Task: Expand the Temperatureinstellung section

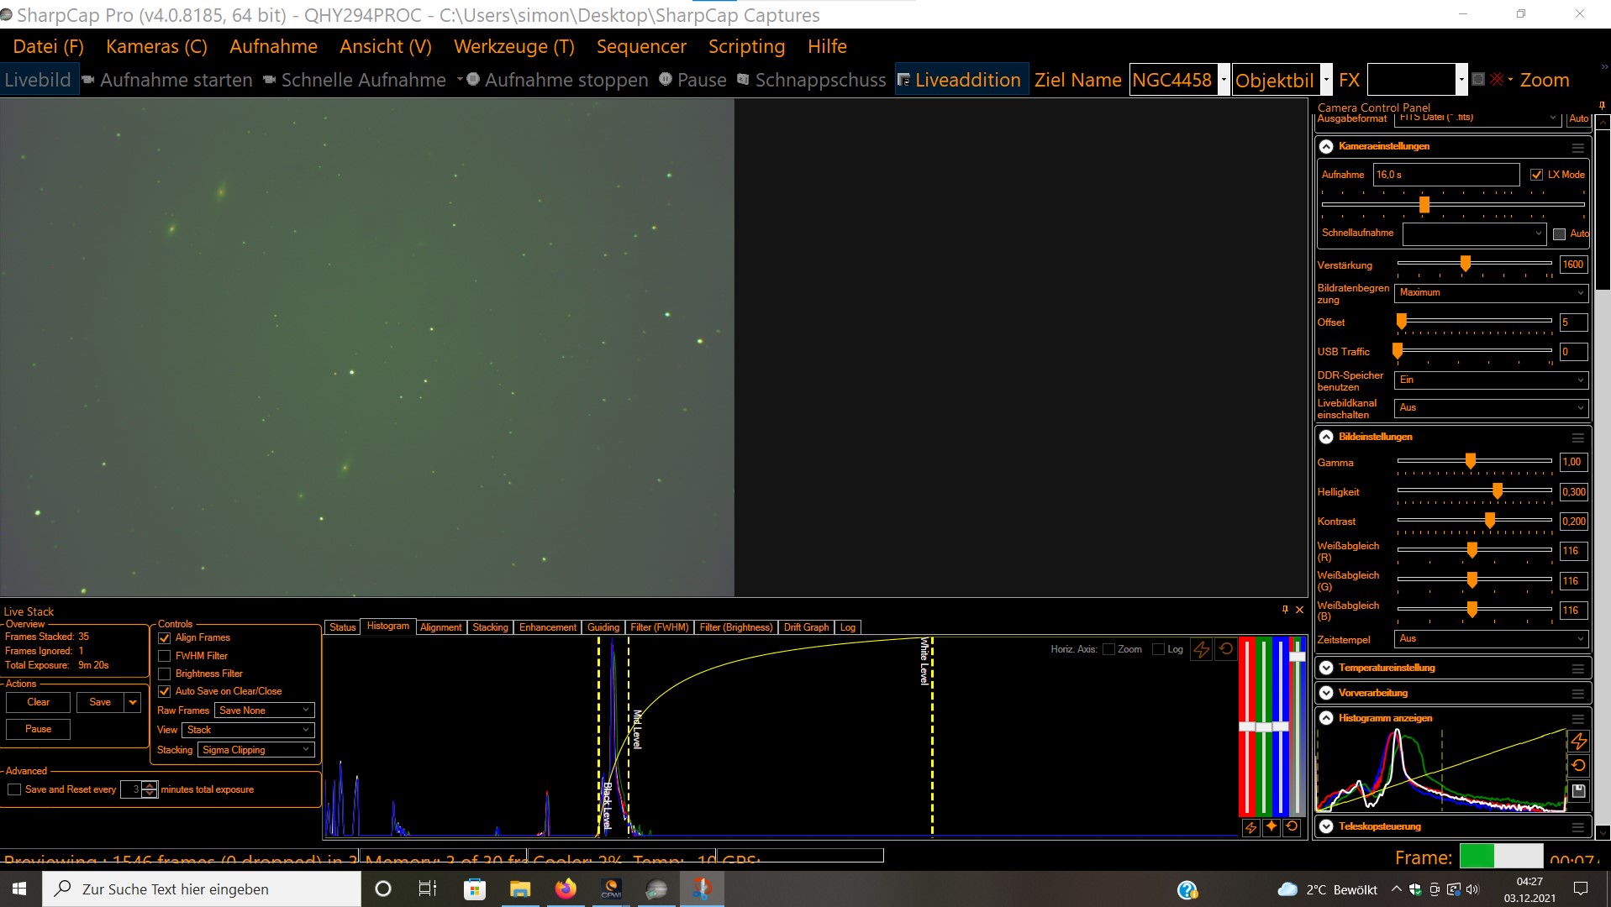Action: [x=1326, y=668]
